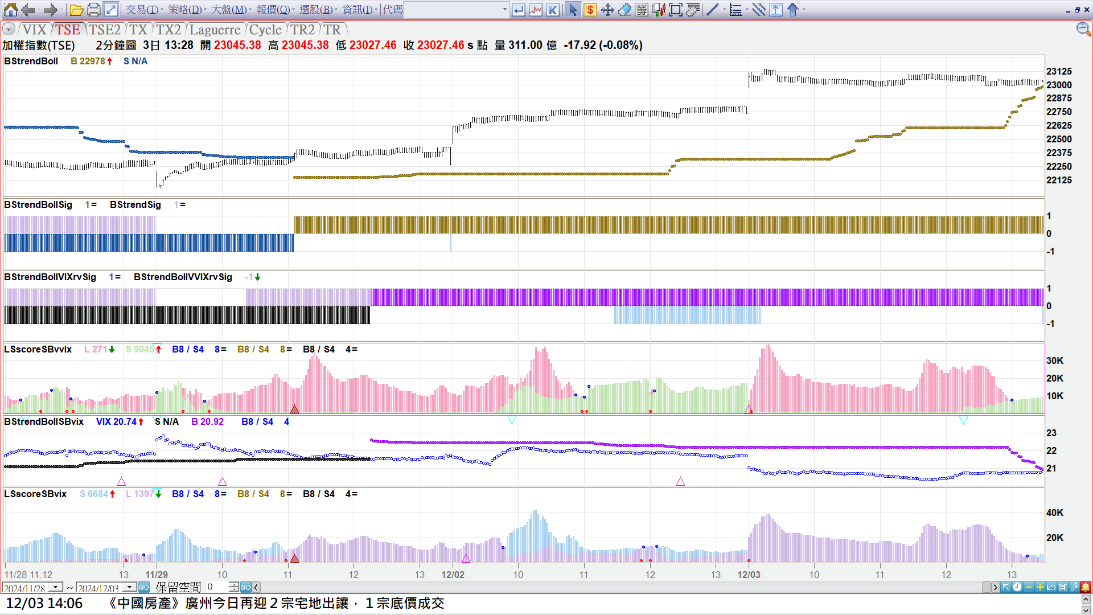Click the upload page icon
The width and height of the screenshot is (1093, 615).
(x=776, y=10)
